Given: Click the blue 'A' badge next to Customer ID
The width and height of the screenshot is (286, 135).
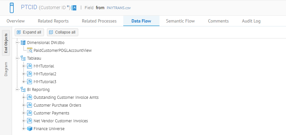Looking at the screenshot, I should [74, 7].
